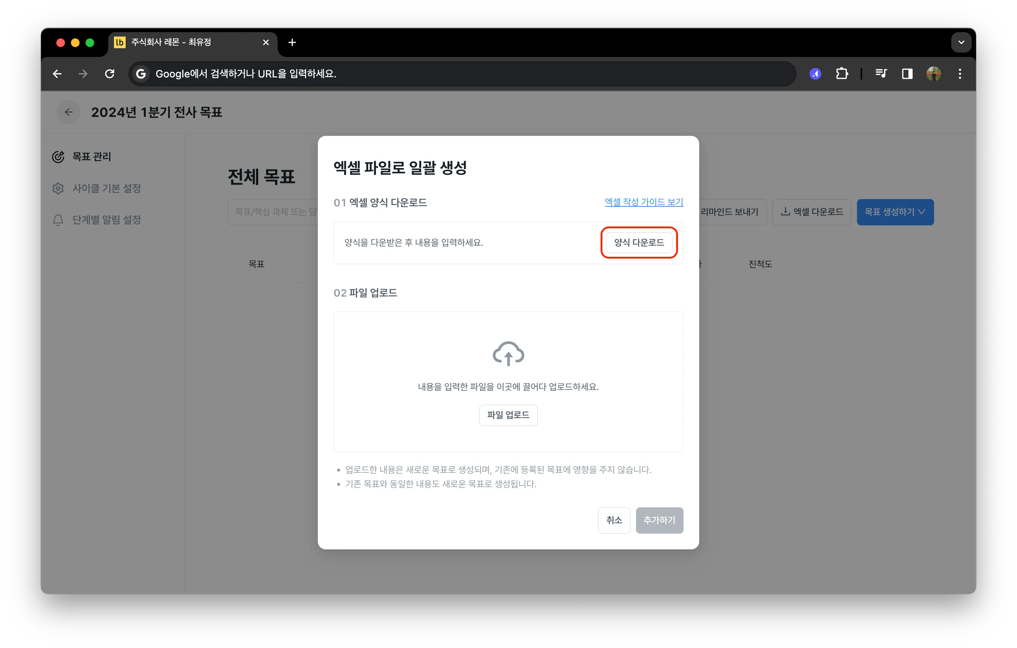Click the 파일 업로드 button
The width and height of the screenshot is (1017, 648).
(508, 415)
